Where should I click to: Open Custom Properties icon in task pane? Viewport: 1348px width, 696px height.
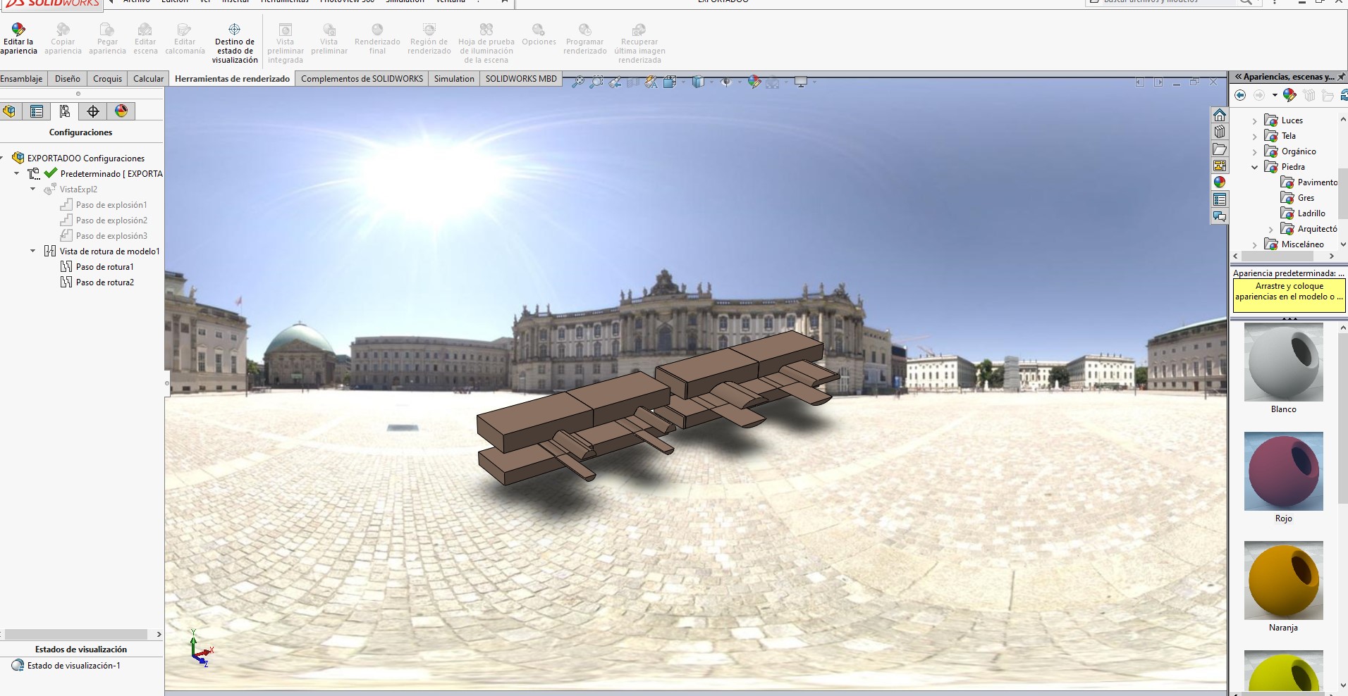click(1220, 199)
